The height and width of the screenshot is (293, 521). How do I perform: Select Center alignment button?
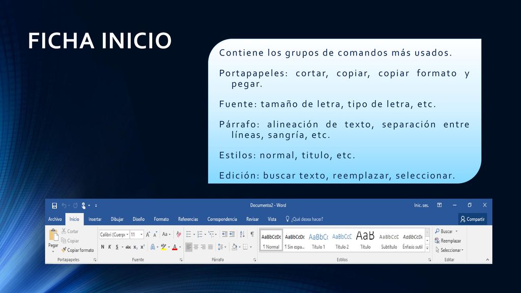point(196,247)
